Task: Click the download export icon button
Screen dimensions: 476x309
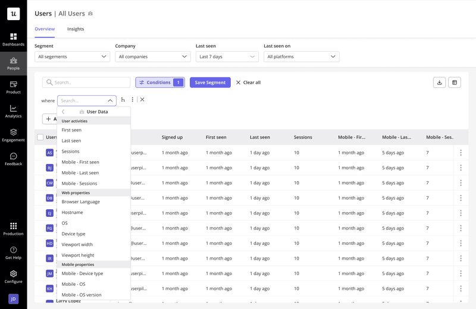Action: point(439,83)
